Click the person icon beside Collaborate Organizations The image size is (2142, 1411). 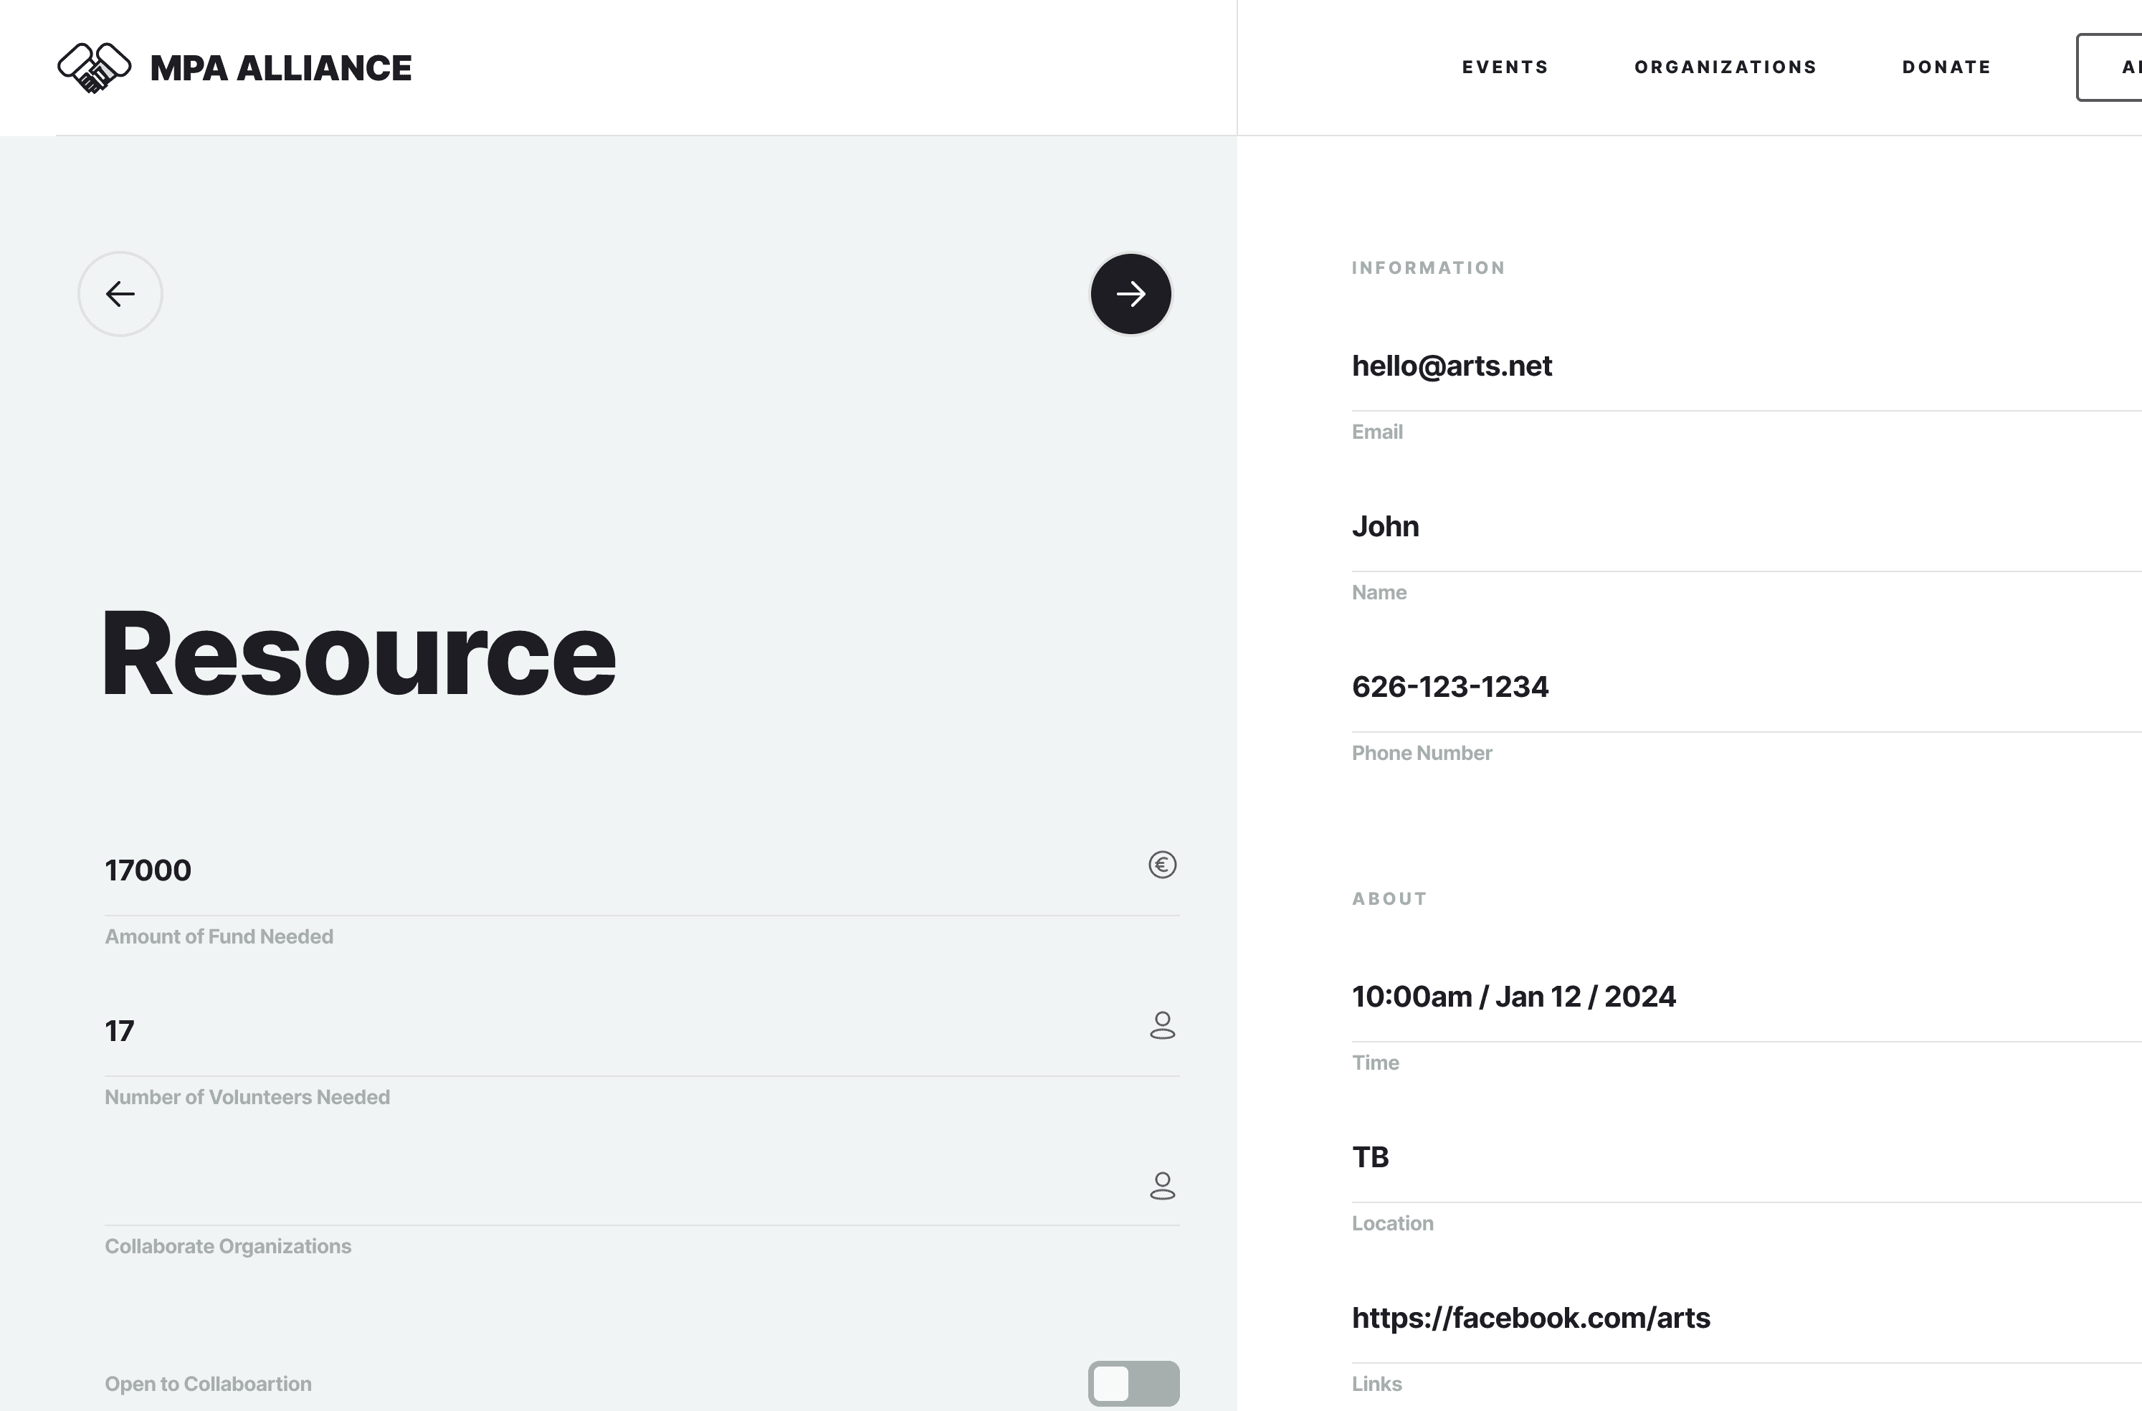click(x=1162, y=1186)
